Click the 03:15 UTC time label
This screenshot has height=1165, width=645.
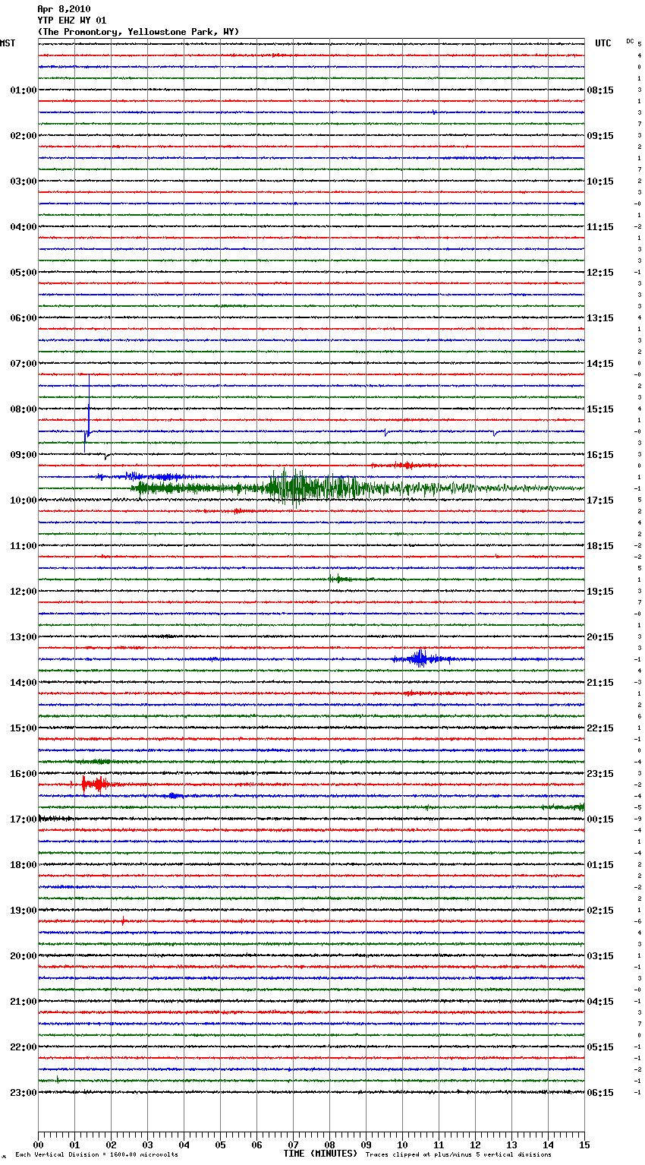(600, 956)
